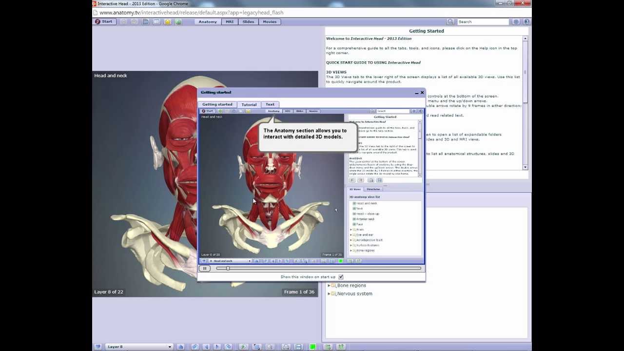
Task: Click the down arrow of the Getting Started text scrollbar
Action: pos(525,167)
